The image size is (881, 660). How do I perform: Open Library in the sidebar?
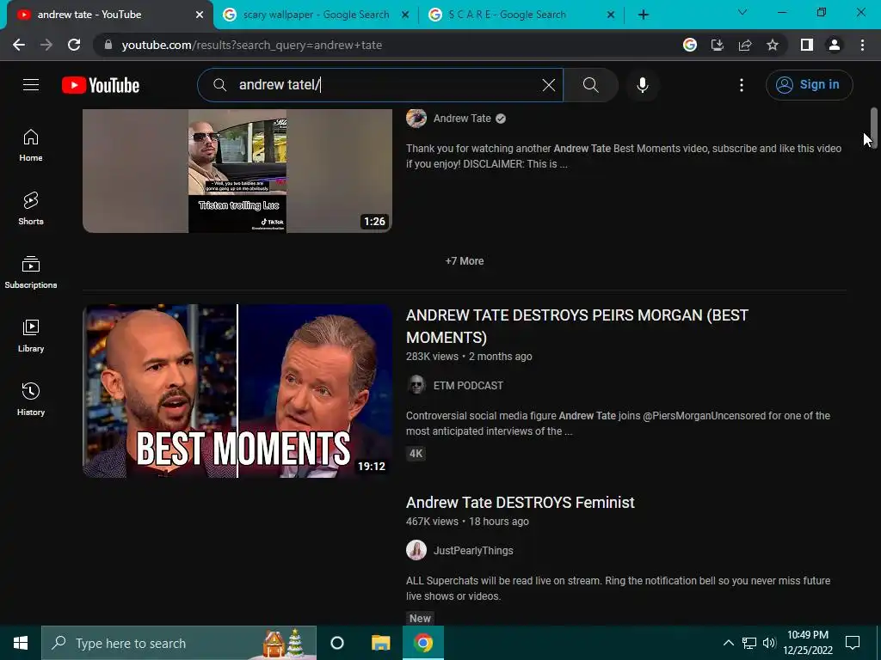click(31, 336)
